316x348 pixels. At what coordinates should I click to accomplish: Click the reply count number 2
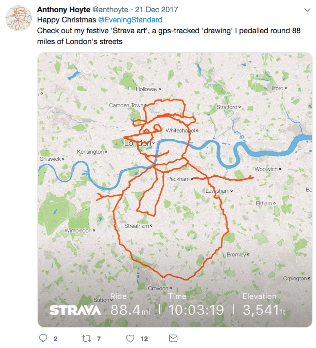pyautogui.click(x=55, y=339)
